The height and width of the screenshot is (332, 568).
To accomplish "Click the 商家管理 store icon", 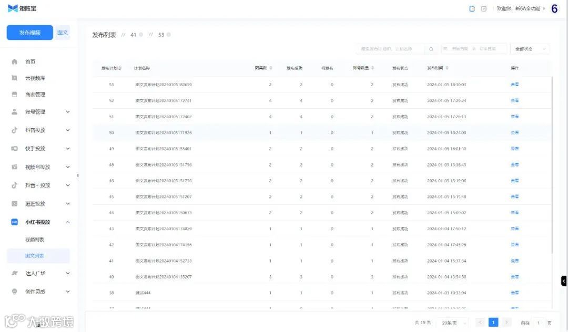I will 15,95.
